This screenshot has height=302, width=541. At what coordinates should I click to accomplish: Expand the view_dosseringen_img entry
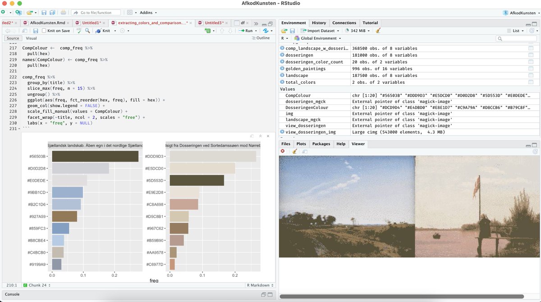coord(282,132)
